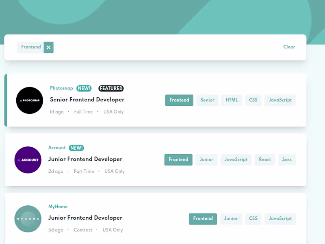
Task: Open the Junior Frontend Developer job at Account
Action: coord(85,159)
